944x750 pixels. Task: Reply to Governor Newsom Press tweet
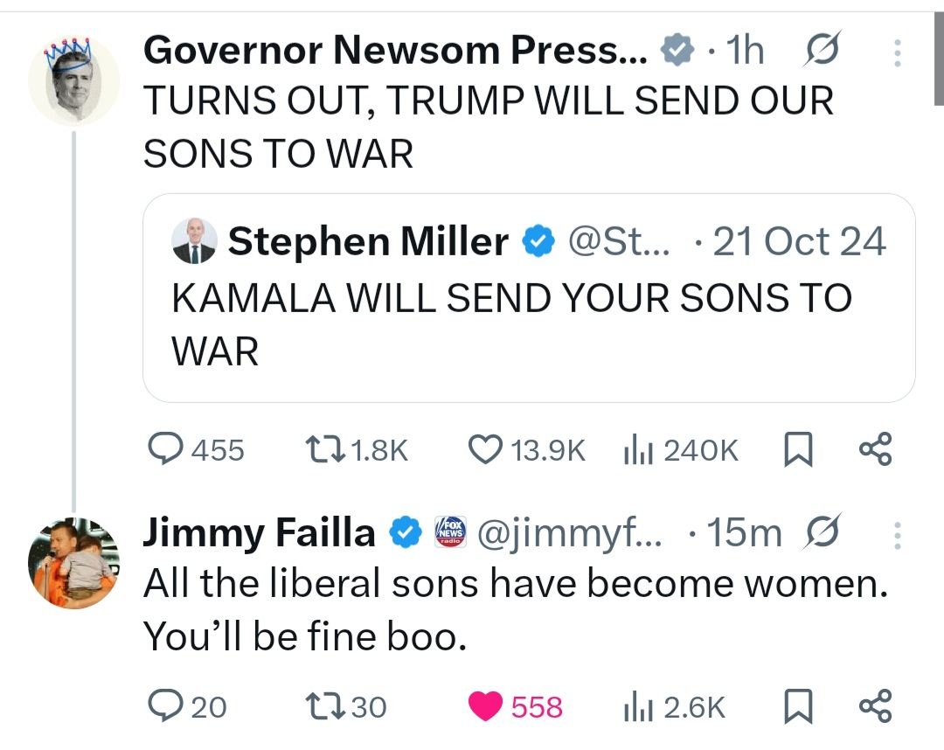point(163,450)
